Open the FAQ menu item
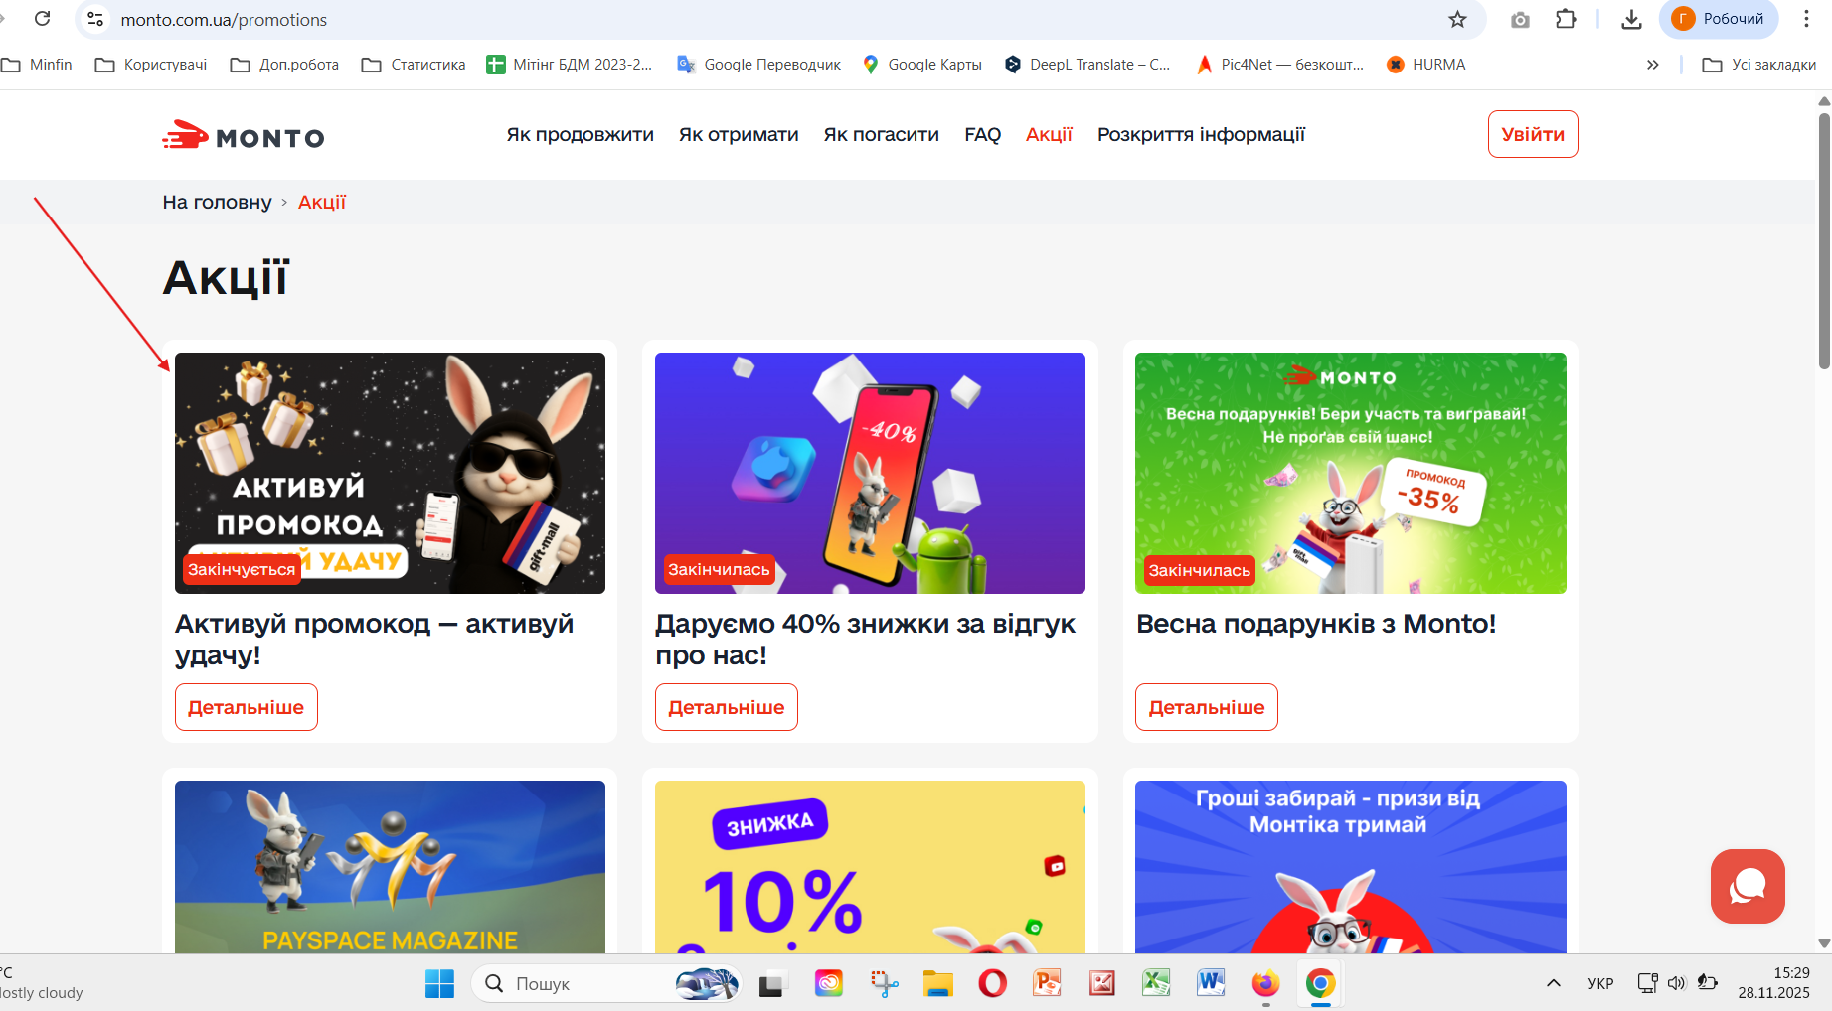Image resolution: width=1832 pixels, height=1011 pixels. pyautogui.click(x=983, y=135)
